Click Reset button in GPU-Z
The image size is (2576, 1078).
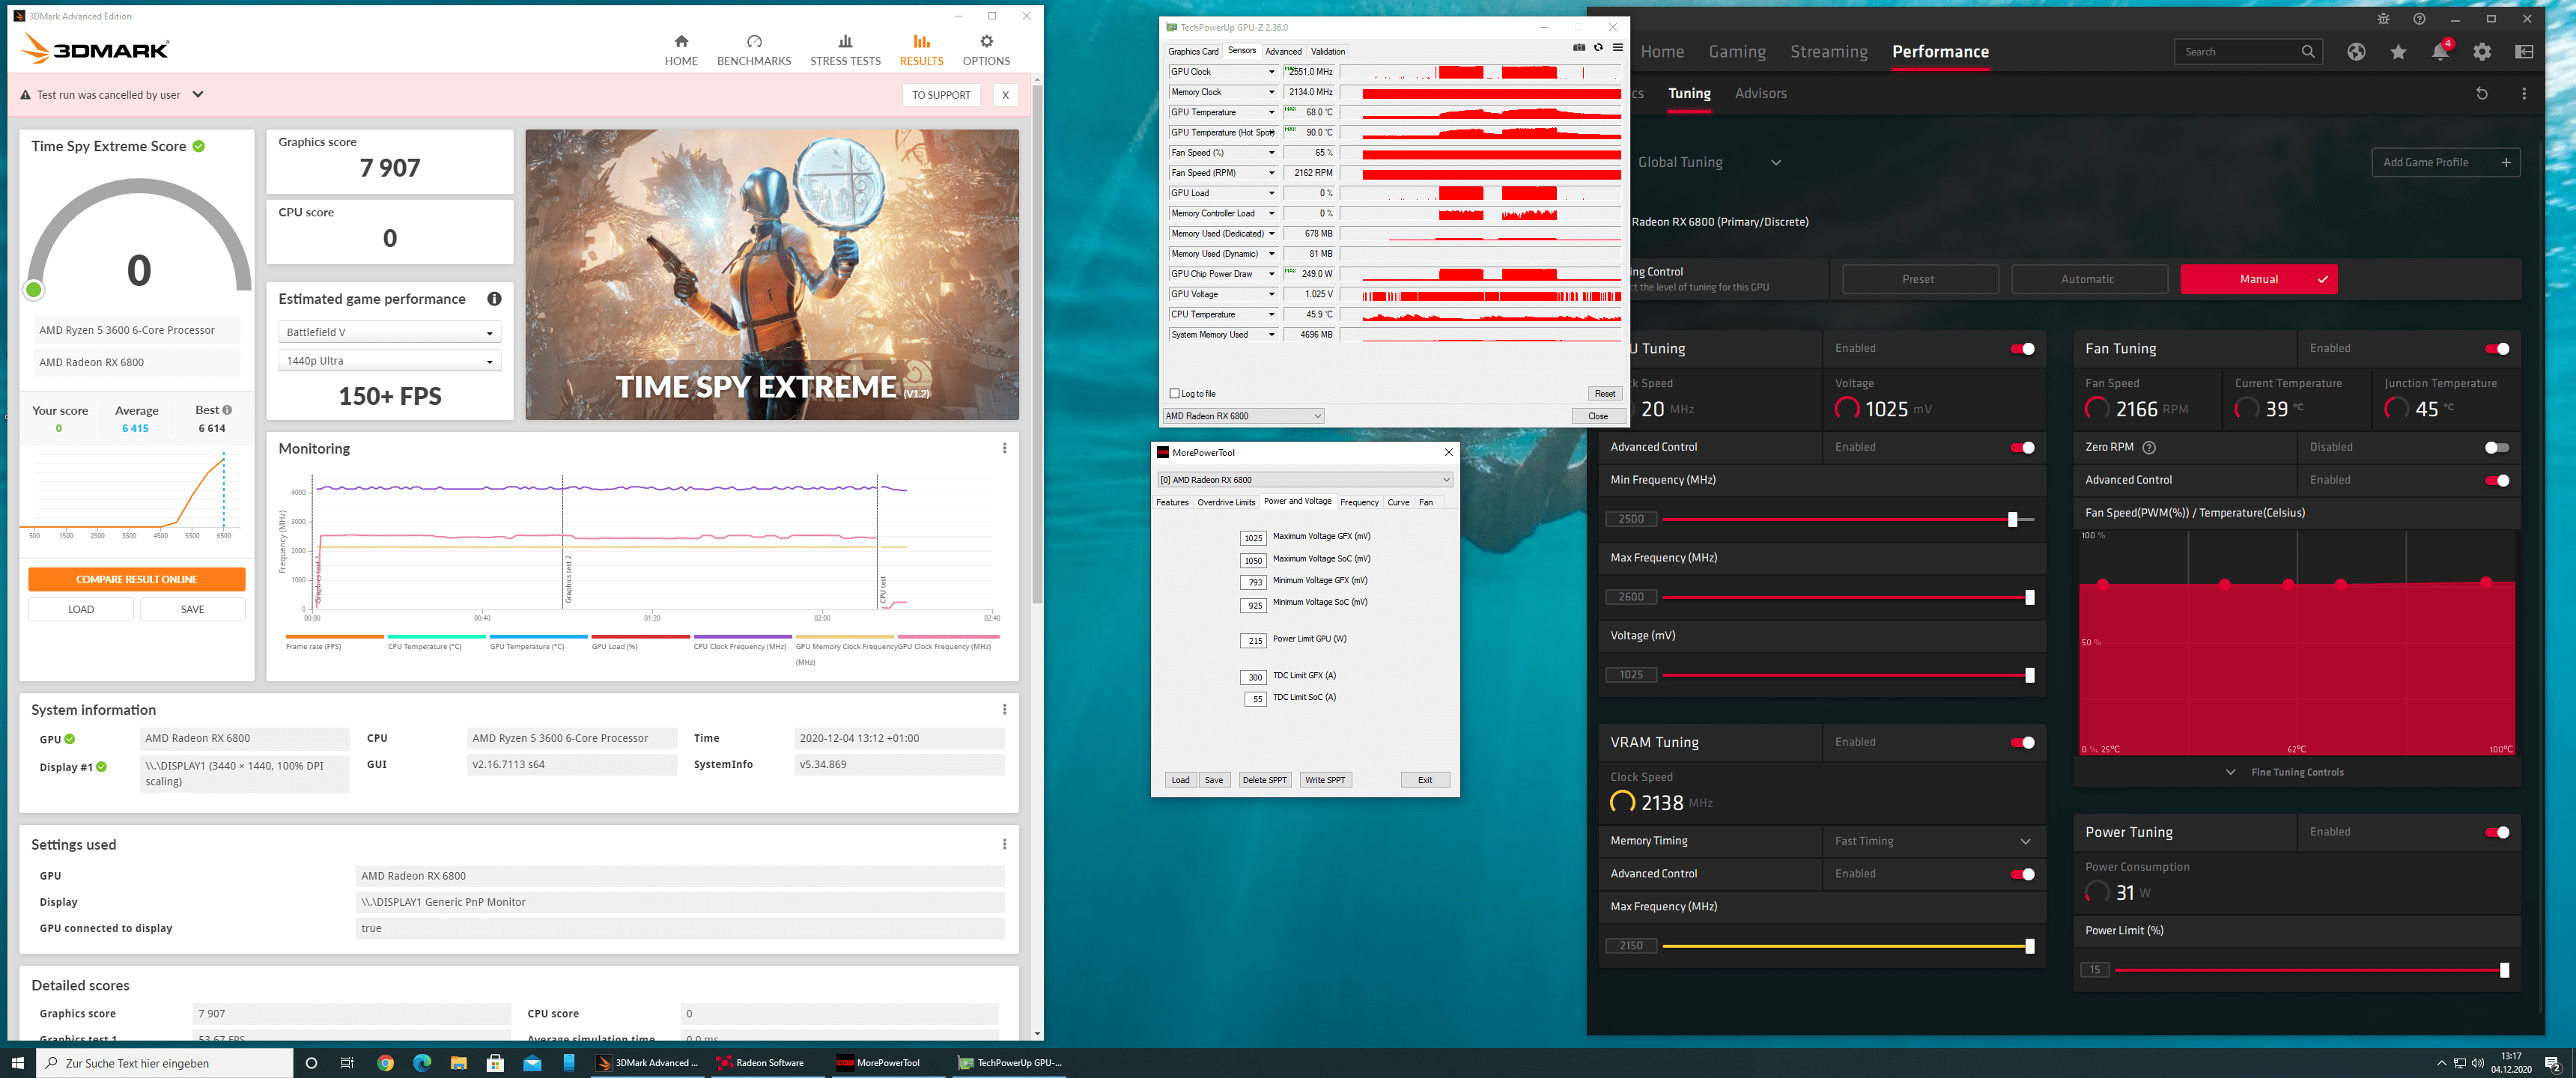(1604, 393)
